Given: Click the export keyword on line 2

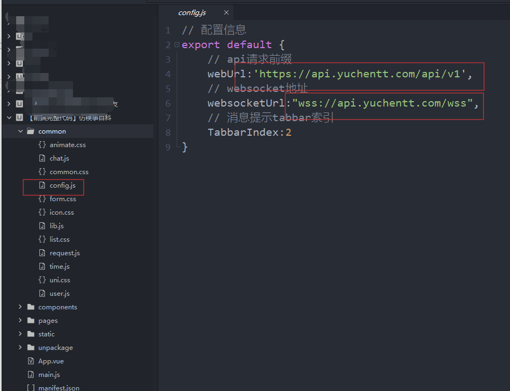Looking at the screenshot, I should coord(200,44).
